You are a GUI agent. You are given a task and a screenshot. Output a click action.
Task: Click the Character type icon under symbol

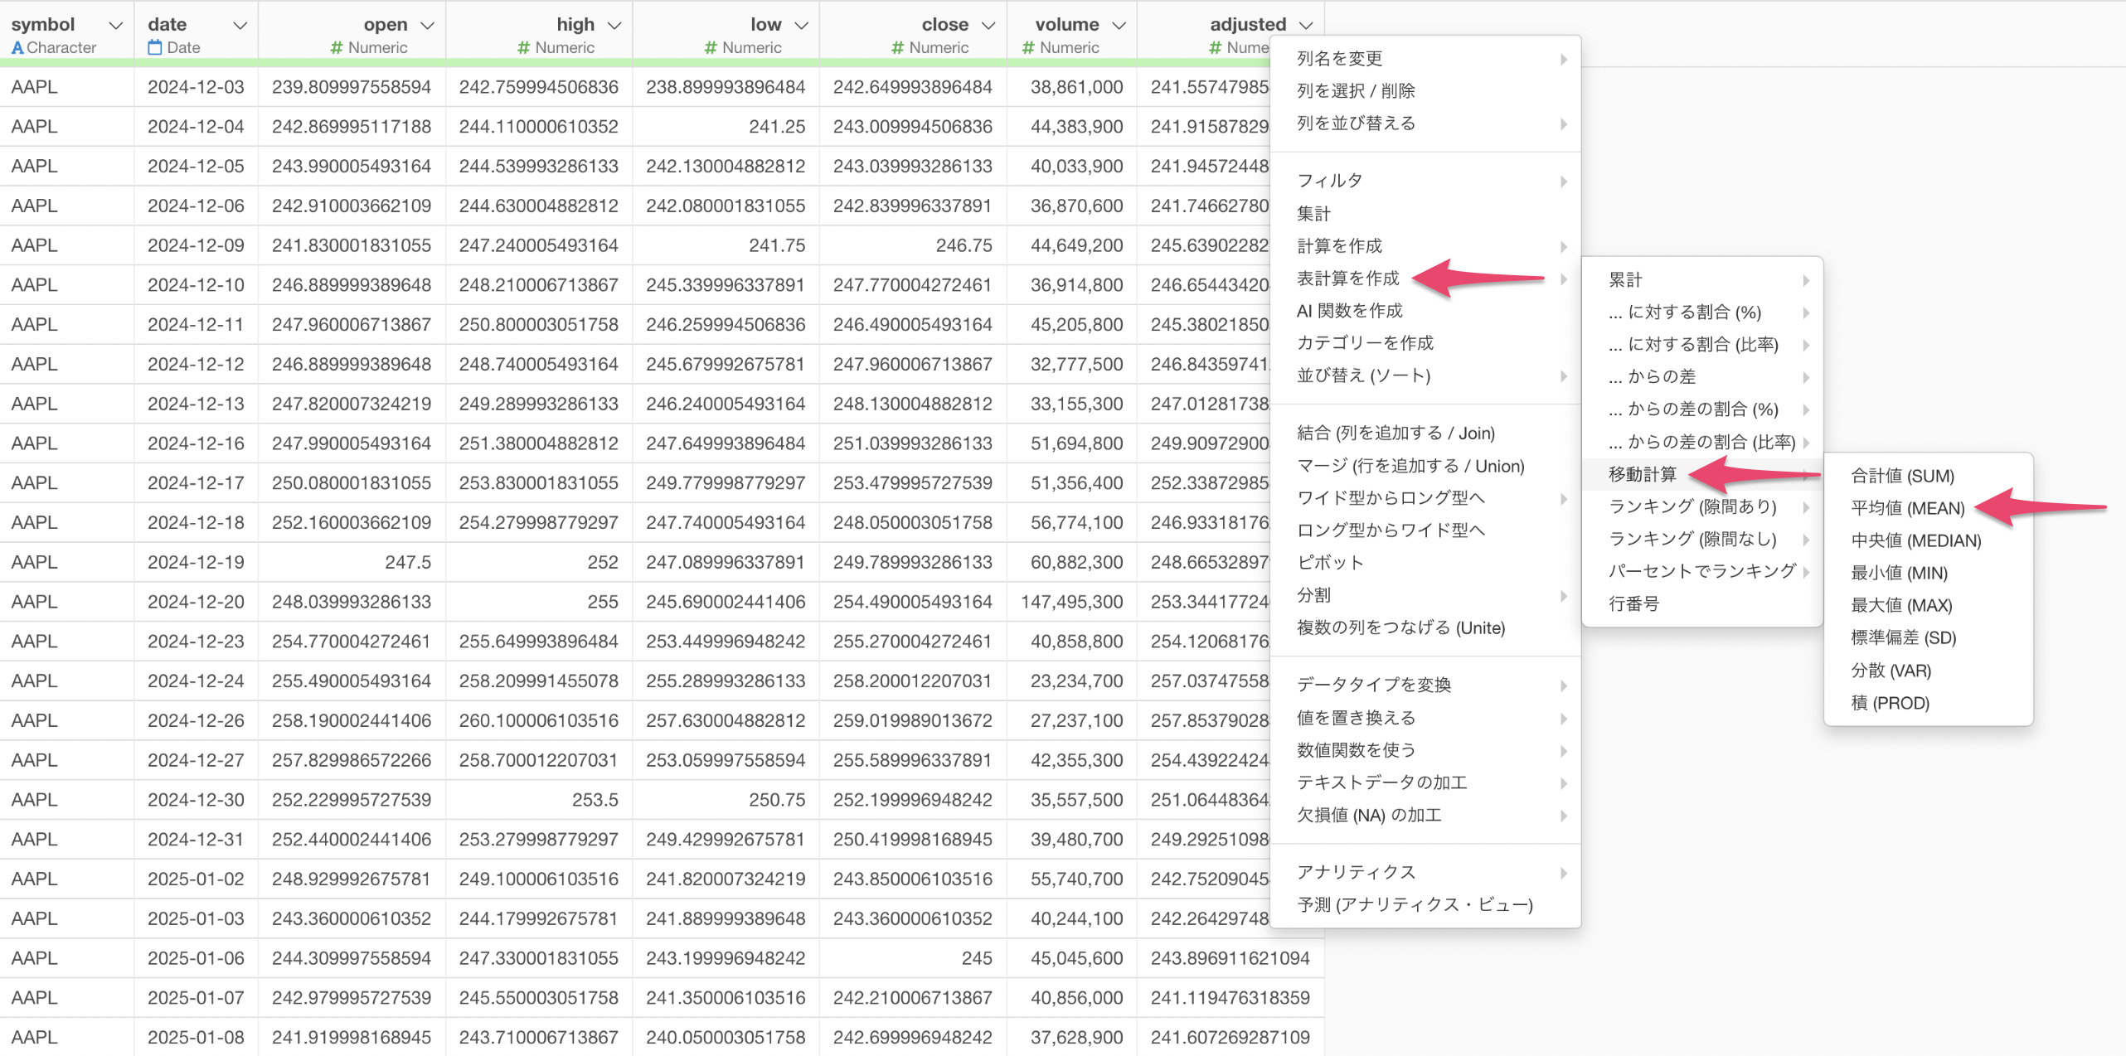pos(17,48)
